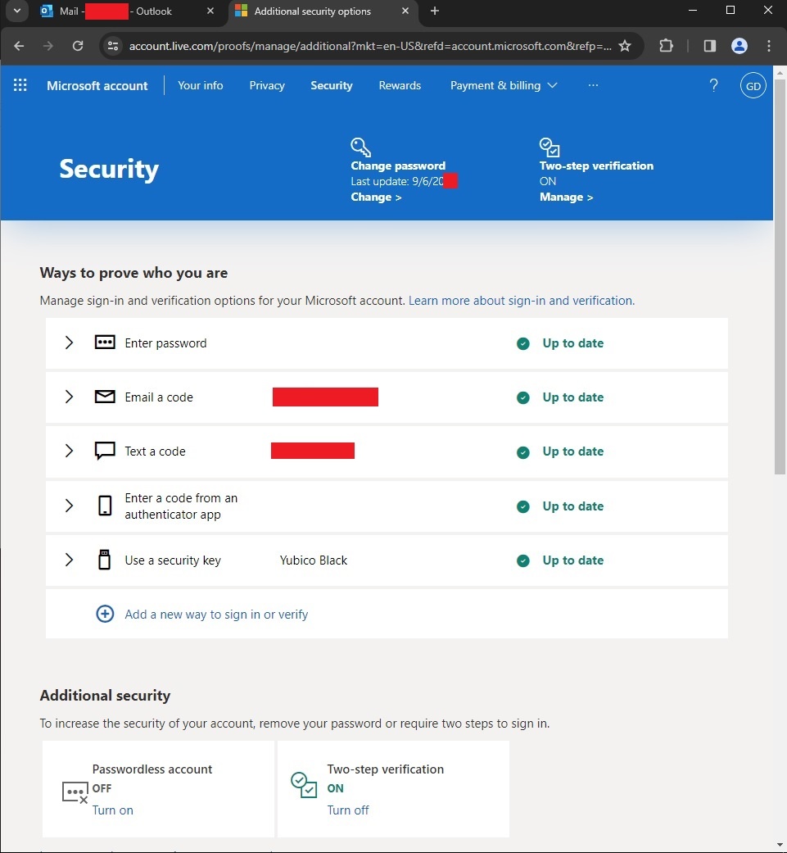
Task: Bookmark this page with the star icon
Action: tap(625, 46)
